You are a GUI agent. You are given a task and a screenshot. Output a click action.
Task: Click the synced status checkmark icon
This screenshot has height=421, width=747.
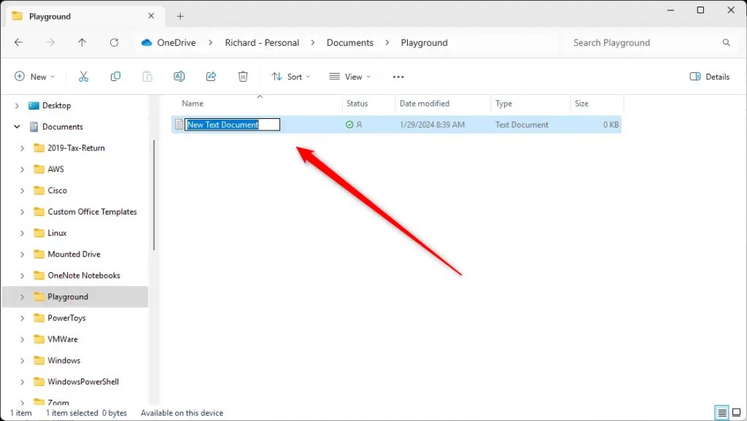pyautogui.click(x=349, y=124)
